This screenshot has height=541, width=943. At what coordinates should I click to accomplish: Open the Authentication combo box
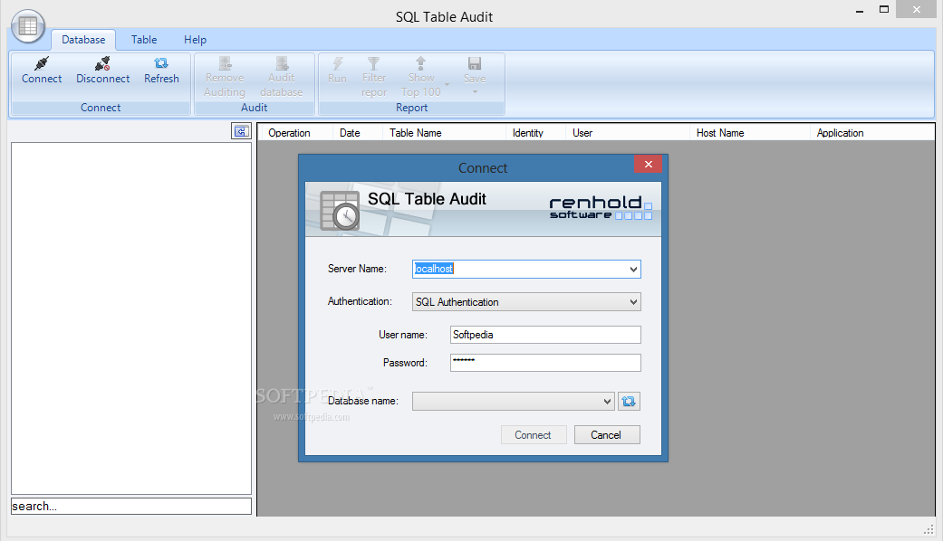coord(526,302)
